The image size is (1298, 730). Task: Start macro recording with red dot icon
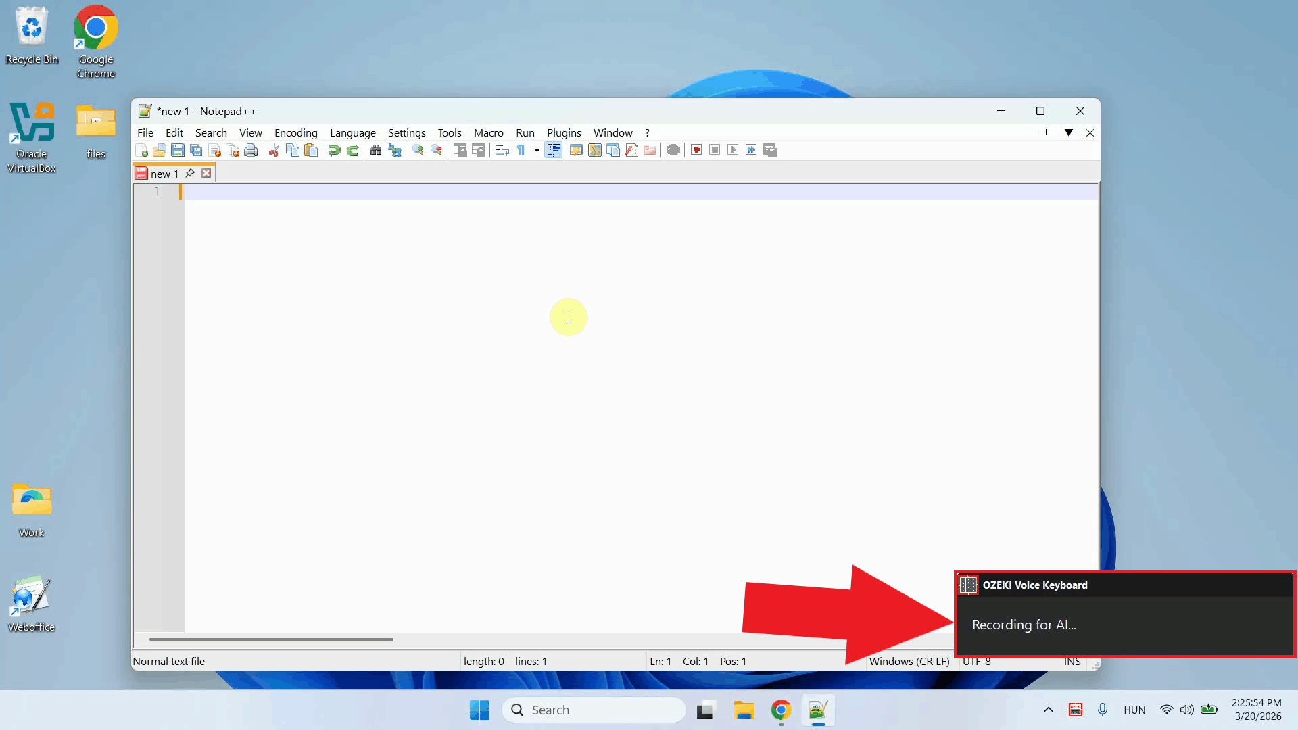(x=696, y=150)
